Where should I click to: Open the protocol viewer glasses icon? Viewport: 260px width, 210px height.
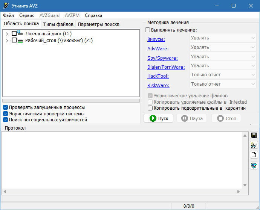click(x=254, y=145)
